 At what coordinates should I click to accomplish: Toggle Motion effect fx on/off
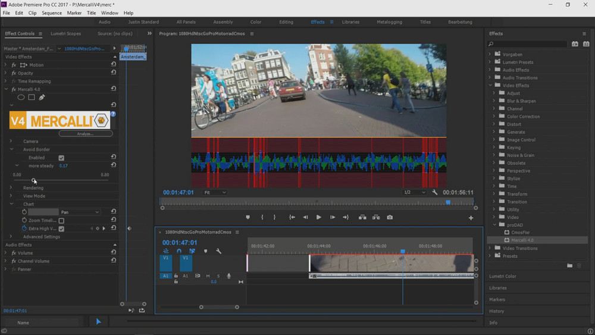(x=14, y=65)
